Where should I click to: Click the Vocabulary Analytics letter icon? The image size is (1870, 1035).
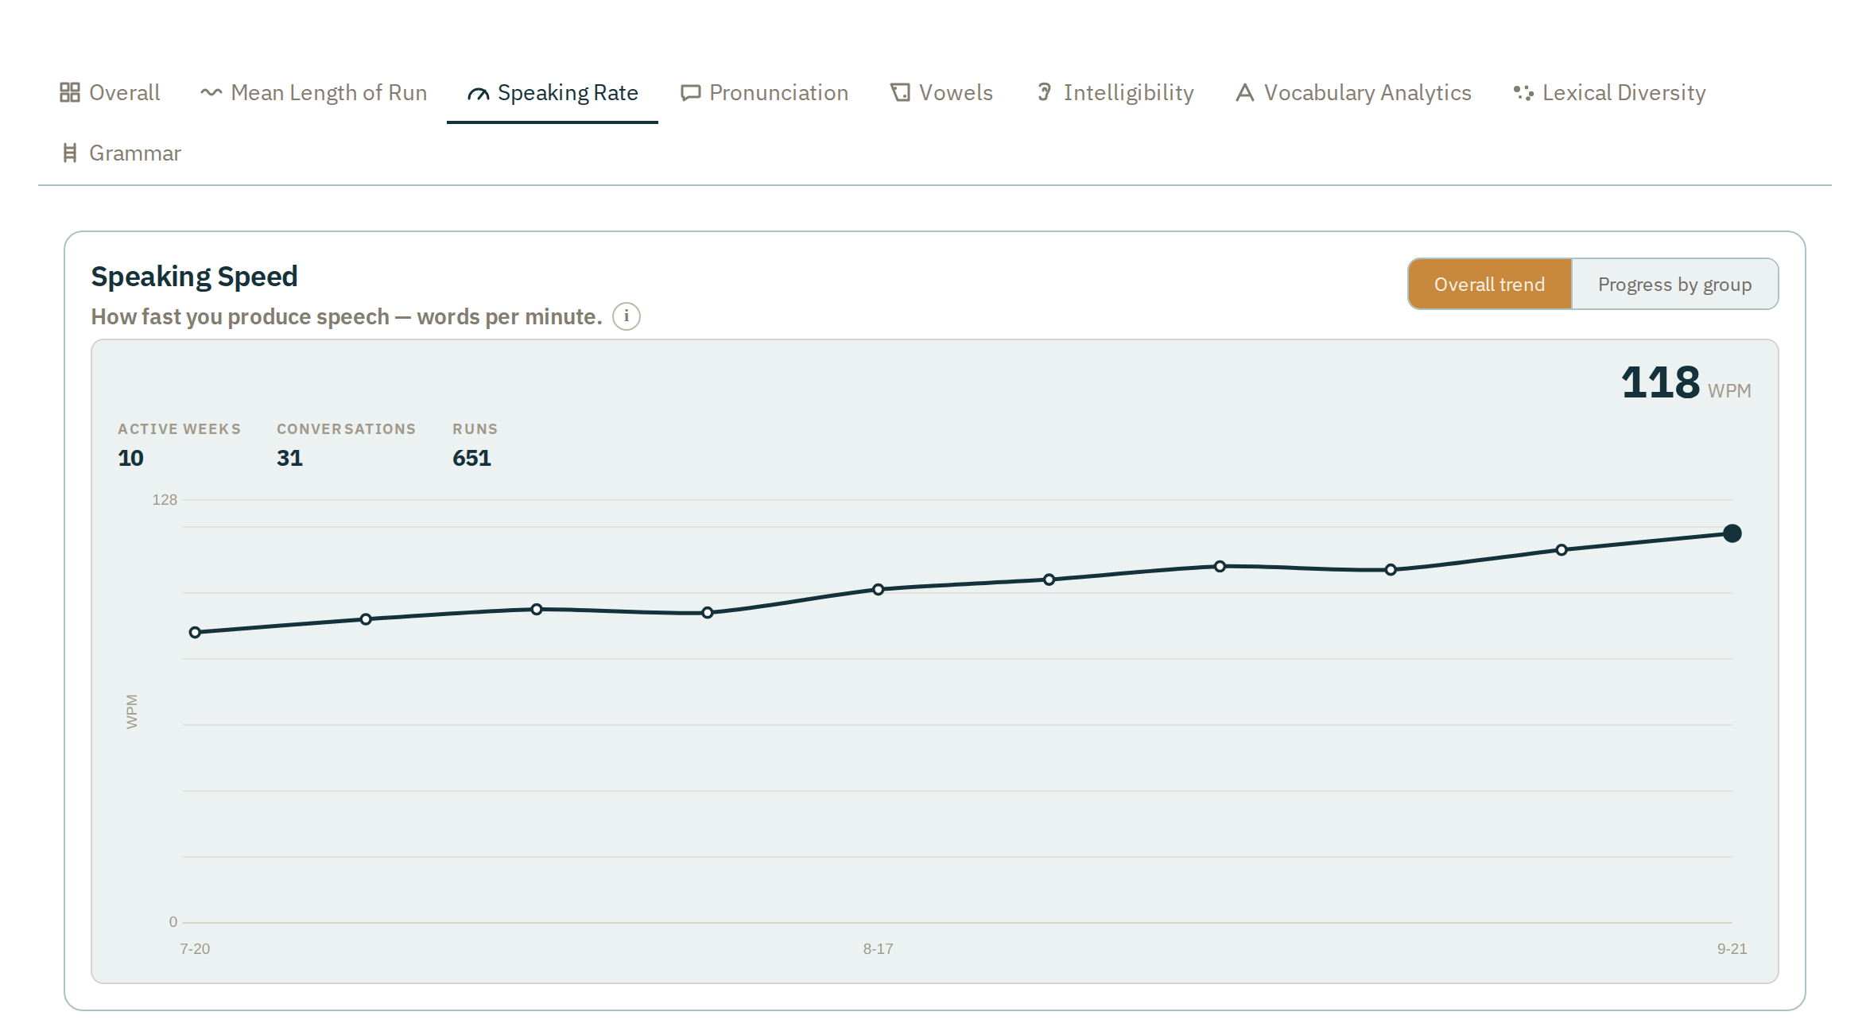(x=1245, y=92)
